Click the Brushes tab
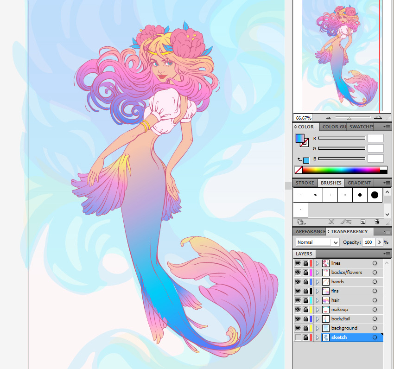The image size is (394, 369). pos(331,183)
